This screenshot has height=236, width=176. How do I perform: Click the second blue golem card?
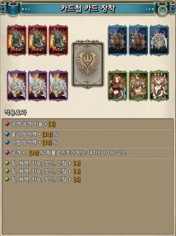click(138, 40)
